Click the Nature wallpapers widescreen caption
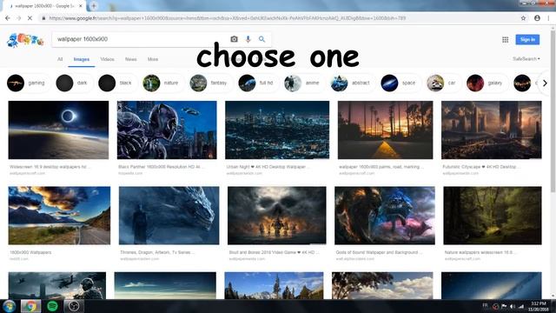The image size is (556, 313). [x=480, y=252]
